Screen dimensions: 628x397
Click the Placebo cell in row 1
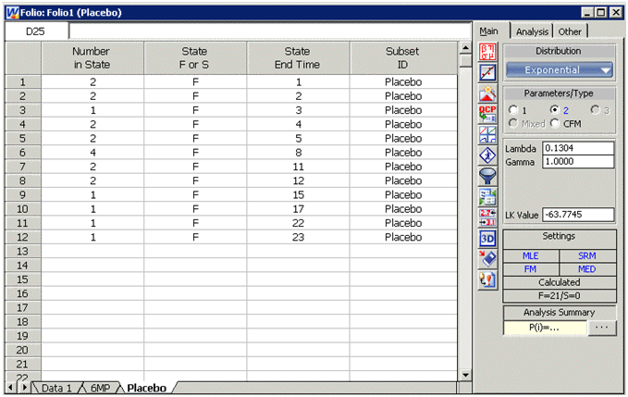point(403,82)
